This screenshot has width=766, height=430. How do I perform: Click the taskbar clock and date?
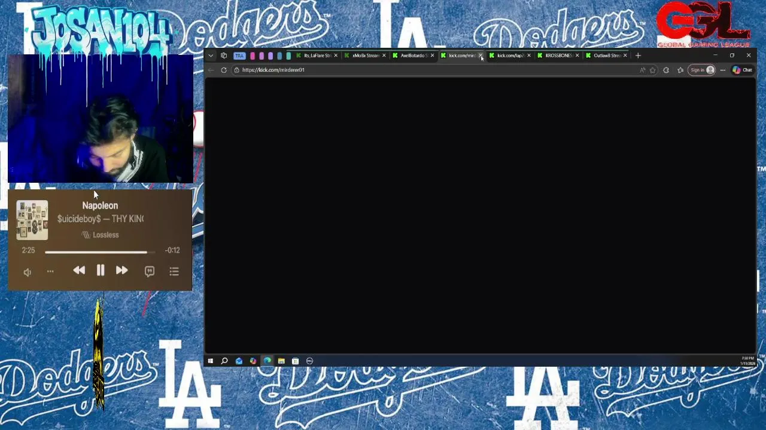pos(747,361)
